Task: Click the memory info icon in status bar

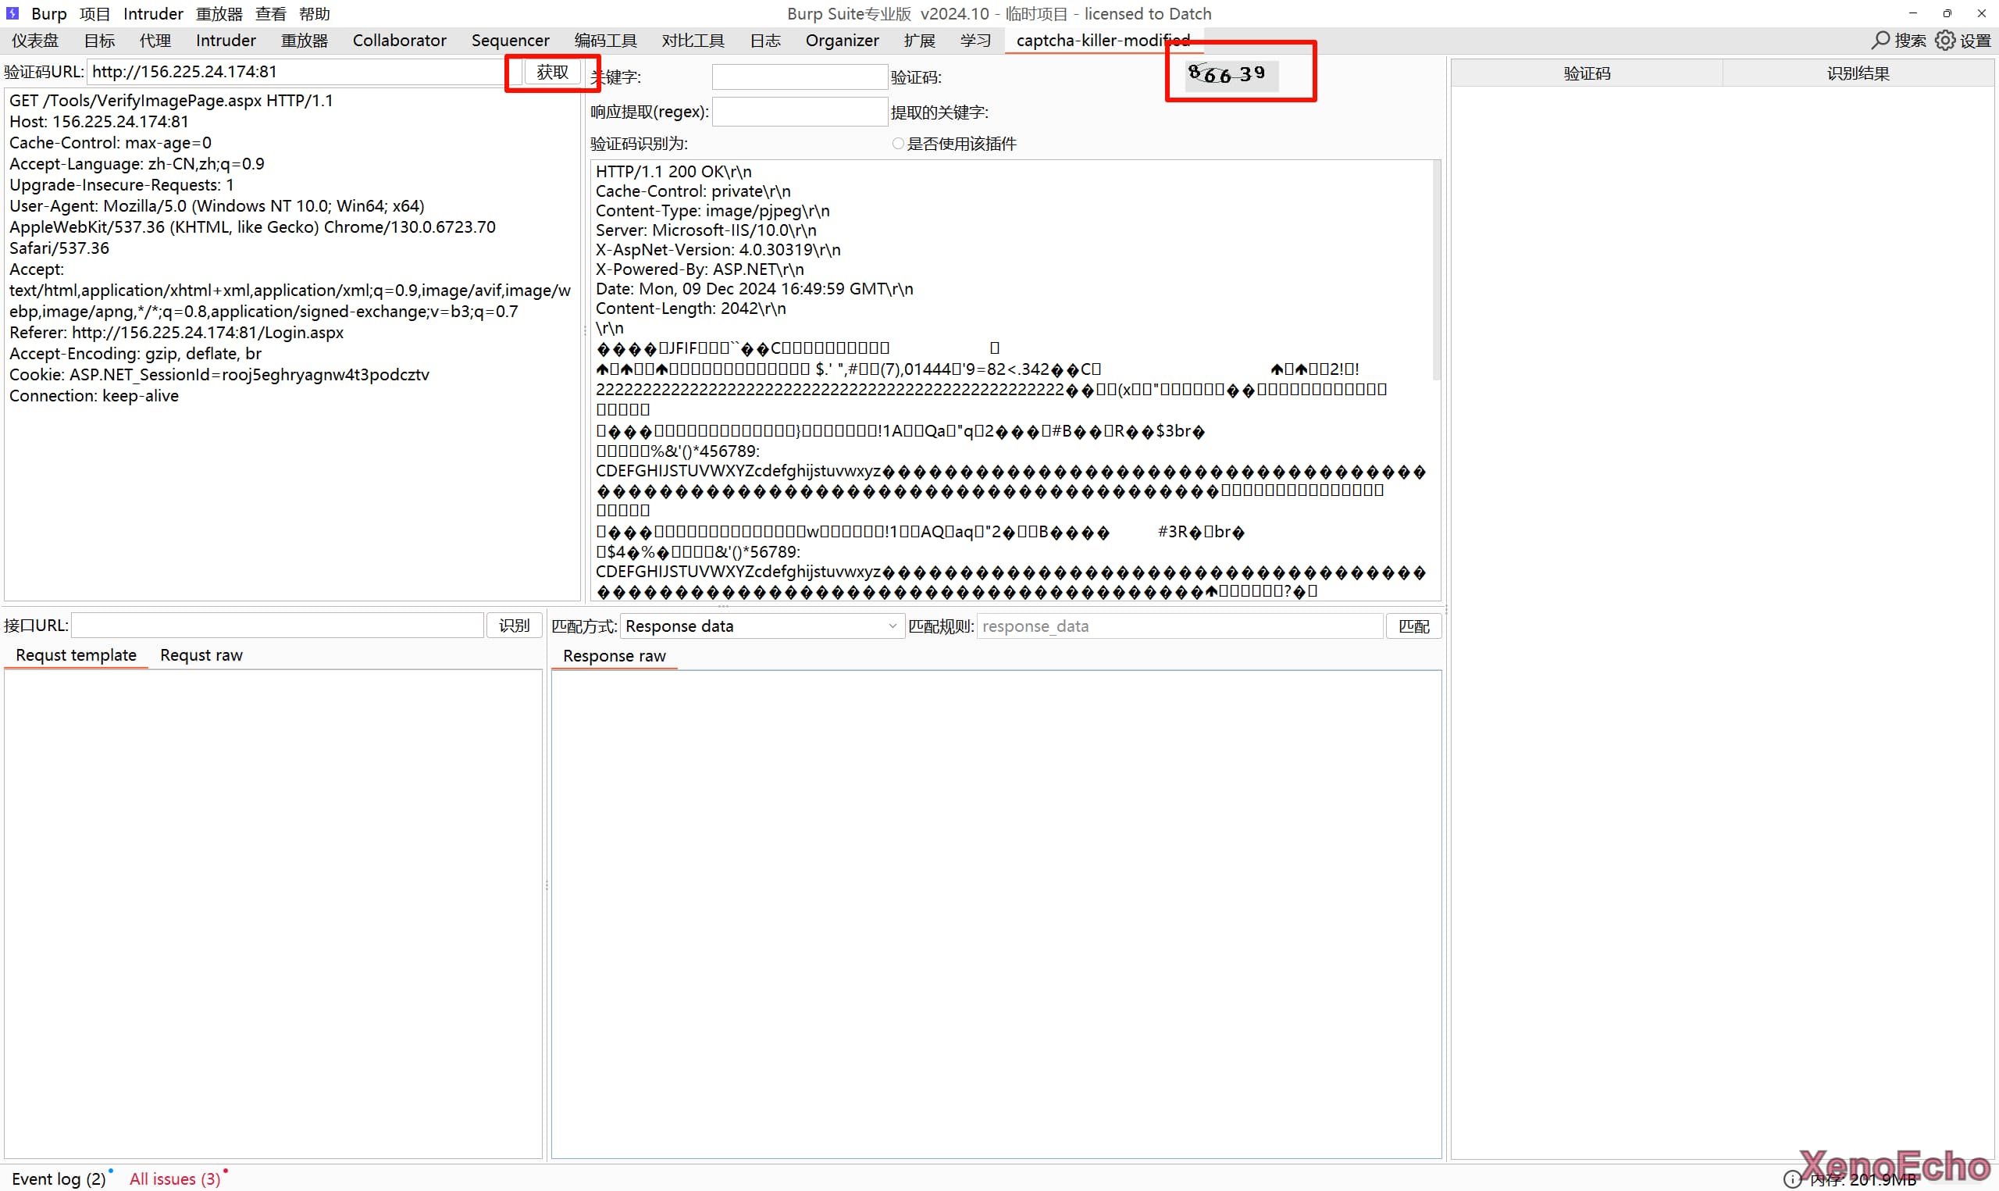Action: click(1791, 1179)
